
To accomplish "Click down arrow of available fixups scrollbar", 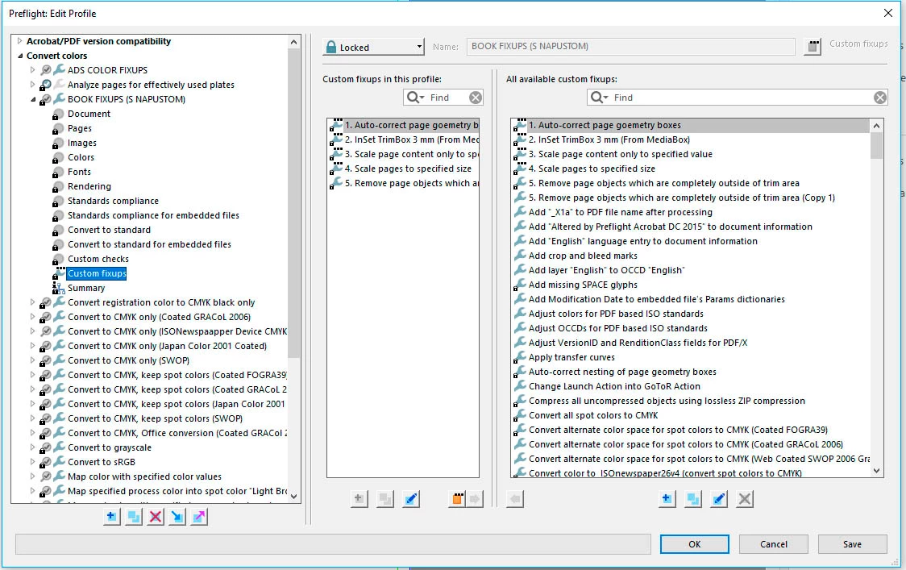I will click(876, 471).
